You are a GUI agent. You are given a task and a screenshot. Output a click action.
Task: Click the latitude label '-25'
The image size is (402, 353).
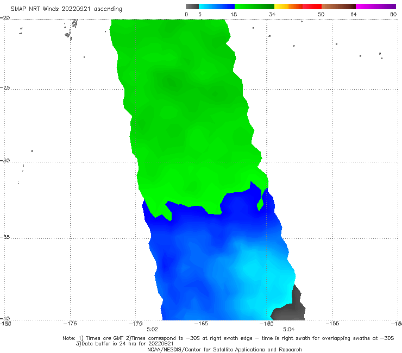pos(5,87)
